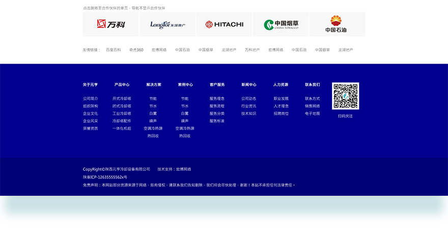Select the 产品中心 footer heading
The height and width of the screenshot is (239, 448).
(x=122, y=84)
